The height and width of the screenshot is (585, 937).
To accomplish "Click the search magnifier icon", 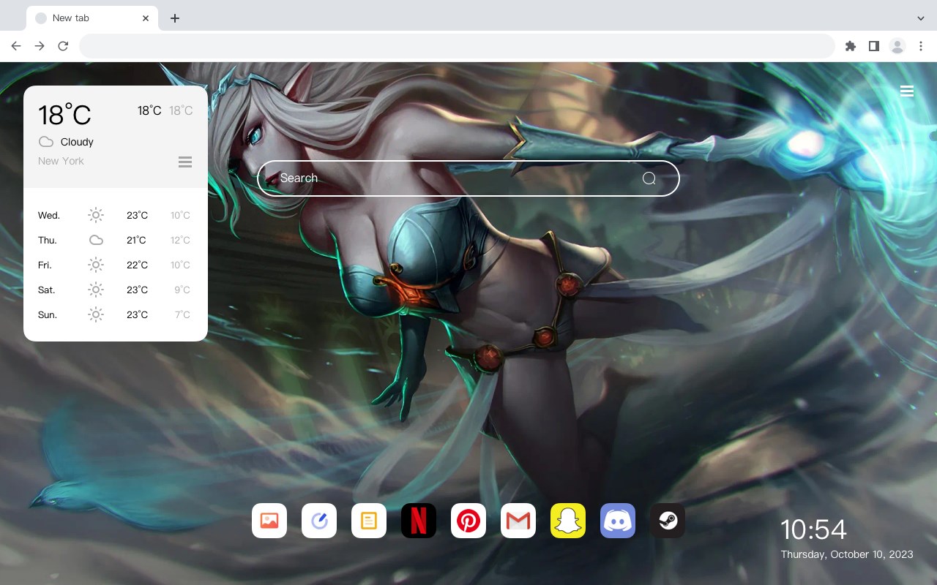I will click(649, 178).
